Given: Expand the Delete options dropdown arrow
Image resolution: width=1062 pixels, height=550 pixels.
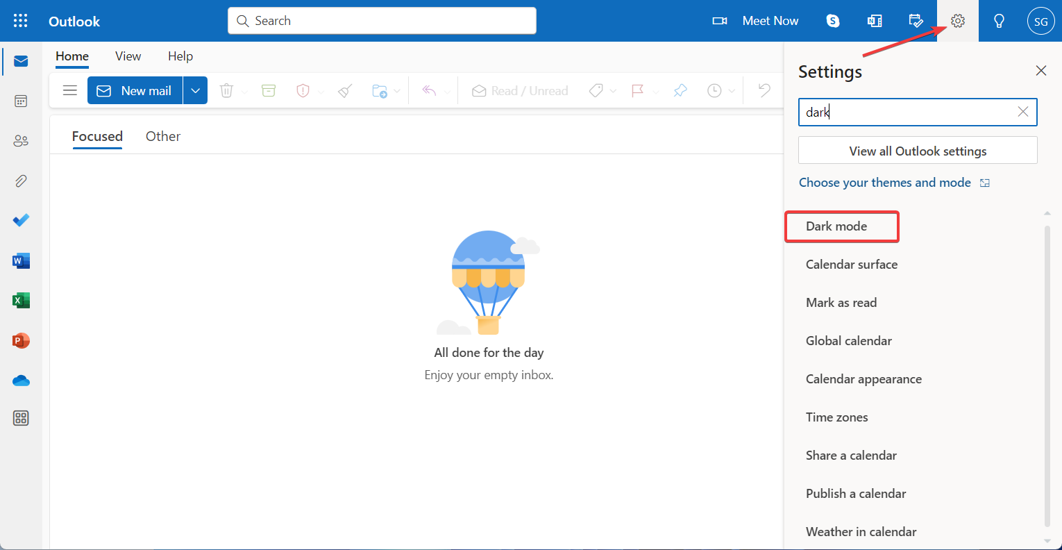Looking at the screenshot, I should (x=244, y=91).
